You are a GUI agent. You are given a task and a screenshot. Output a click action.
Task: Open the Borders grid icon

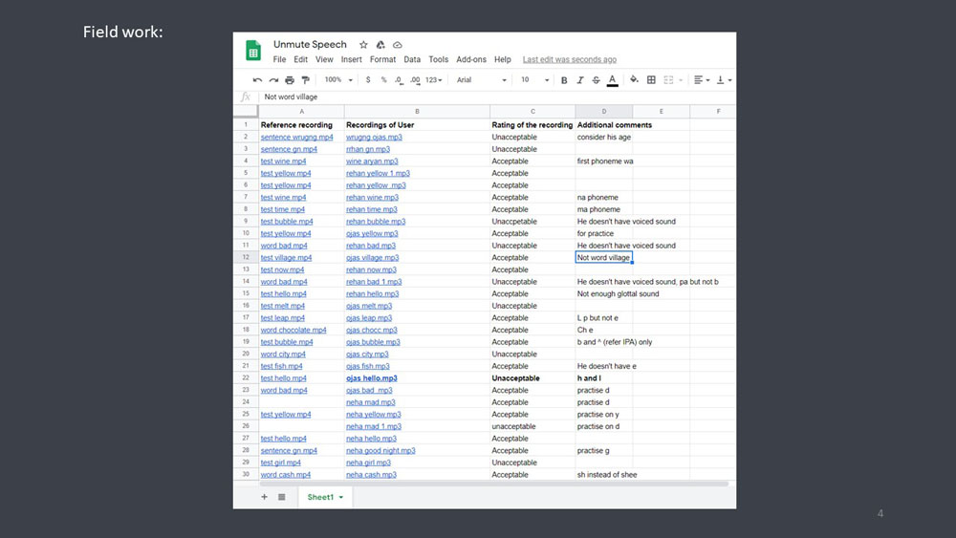(x=651, y=80)
